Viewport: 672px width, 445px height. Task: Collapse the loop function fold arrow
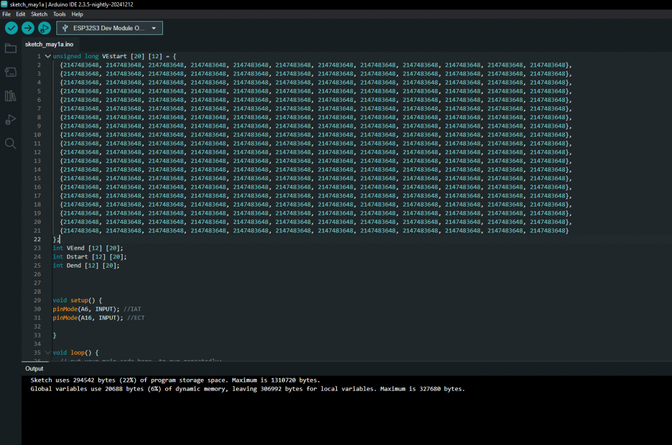[48, 353]
